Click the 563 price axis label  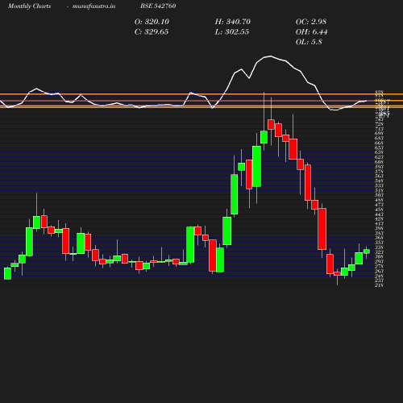(379, 177)
